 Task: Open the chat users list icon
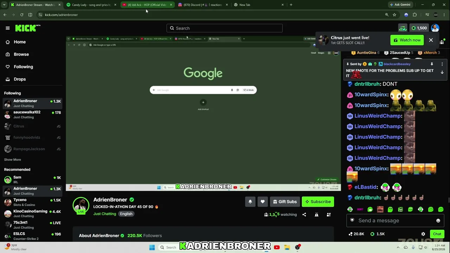point(442,42)
